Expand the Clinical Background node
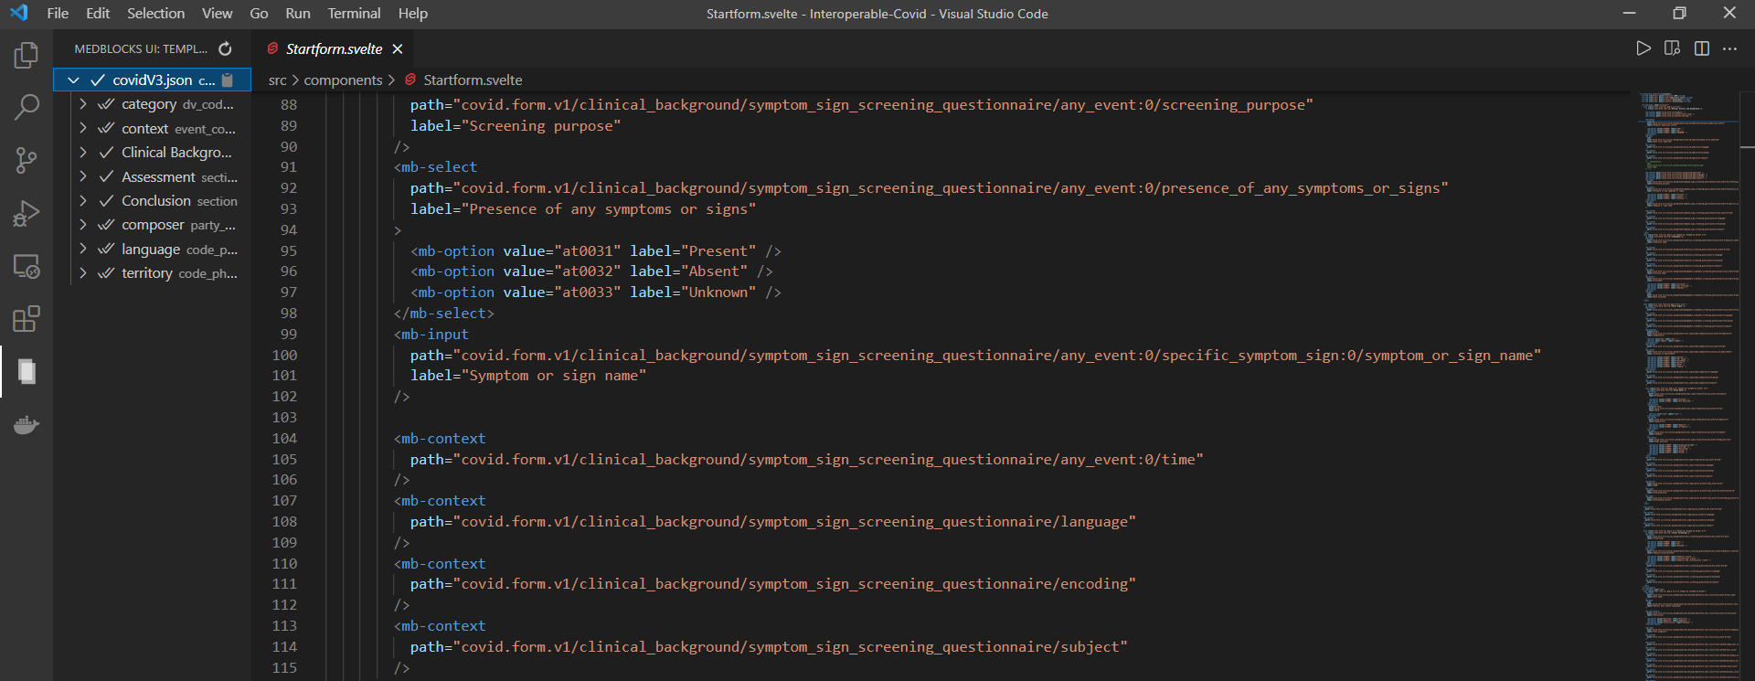The image size is (1755, 681). click(x=83, y=153)
